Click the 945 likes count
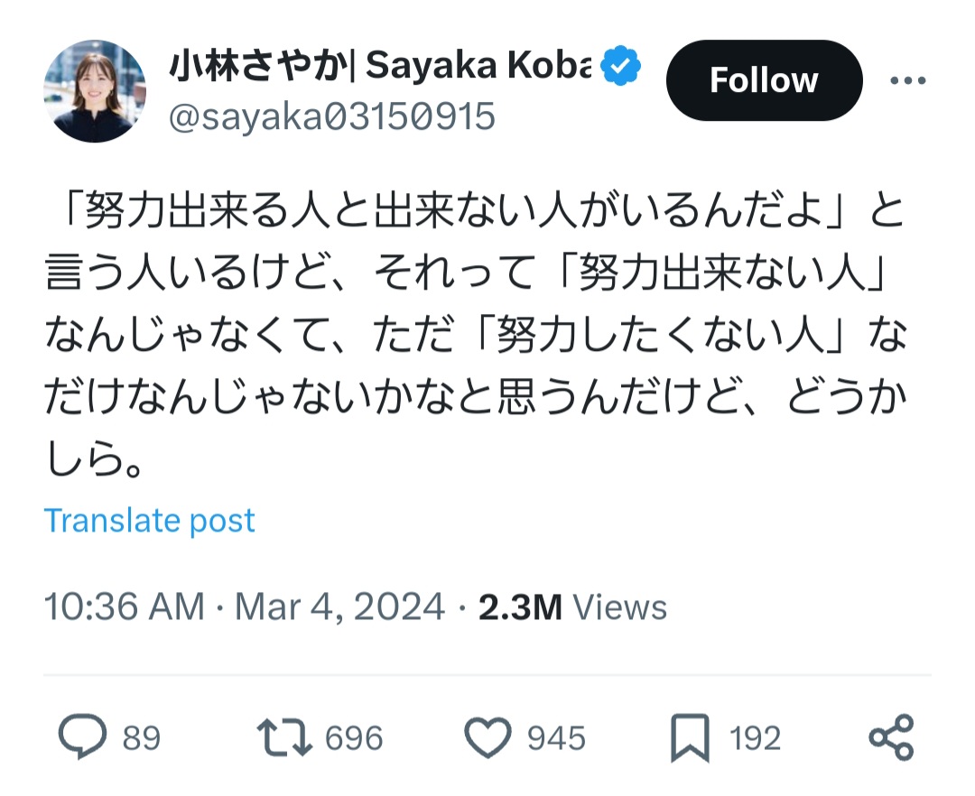The width and height of the screenshot is (975, 796). click(x=556, y=738)
